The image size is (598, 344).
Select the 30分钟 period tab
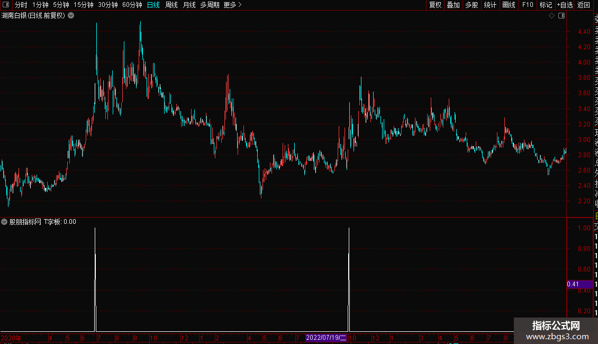tap(108, 5)
